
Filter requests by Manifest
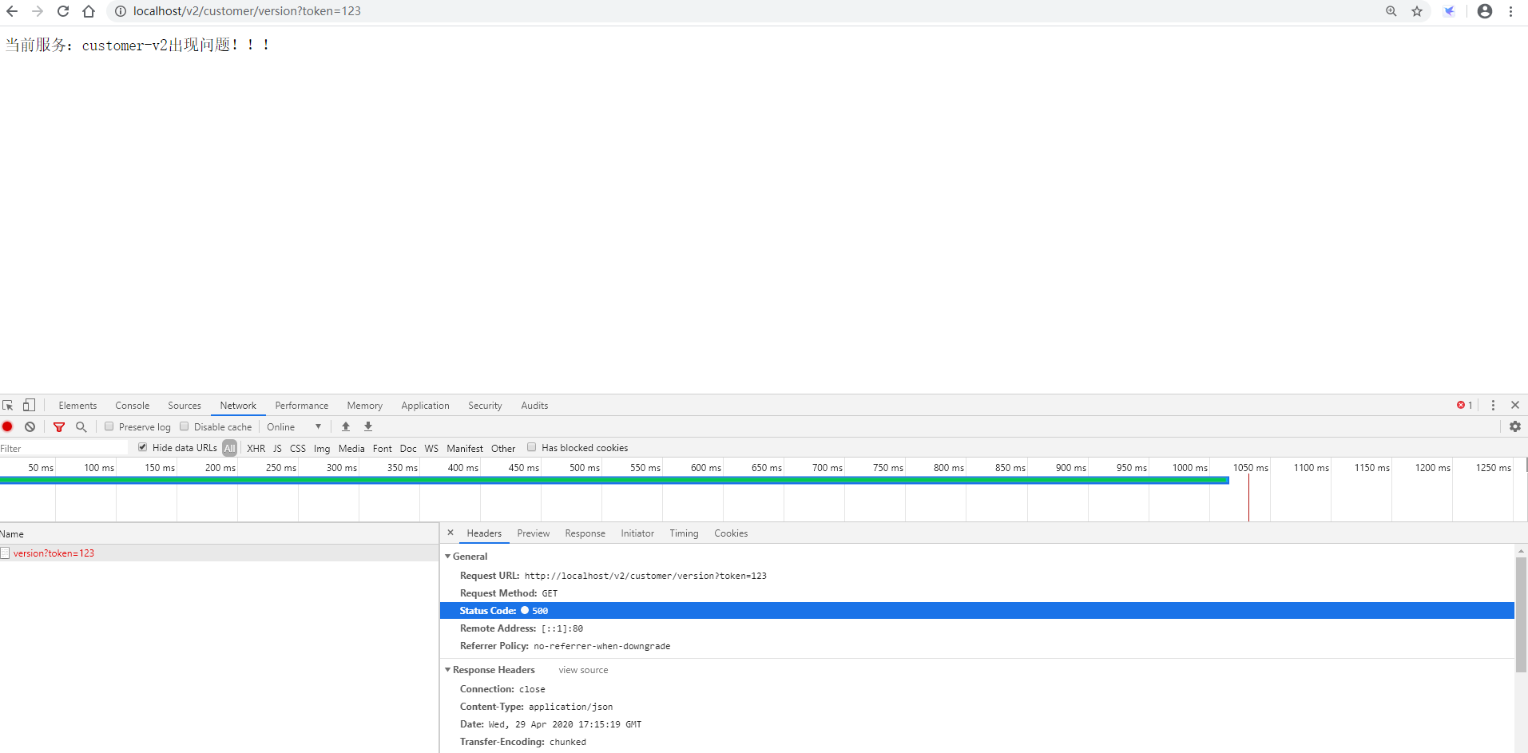pos(465,448)
